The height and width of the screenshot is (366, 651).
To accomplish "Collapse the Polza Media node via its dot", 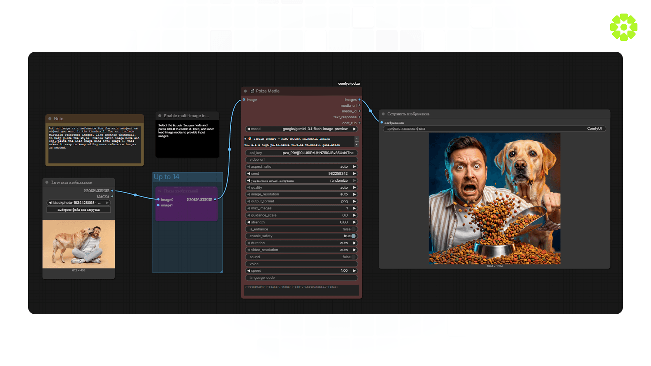I will point(245,91).
